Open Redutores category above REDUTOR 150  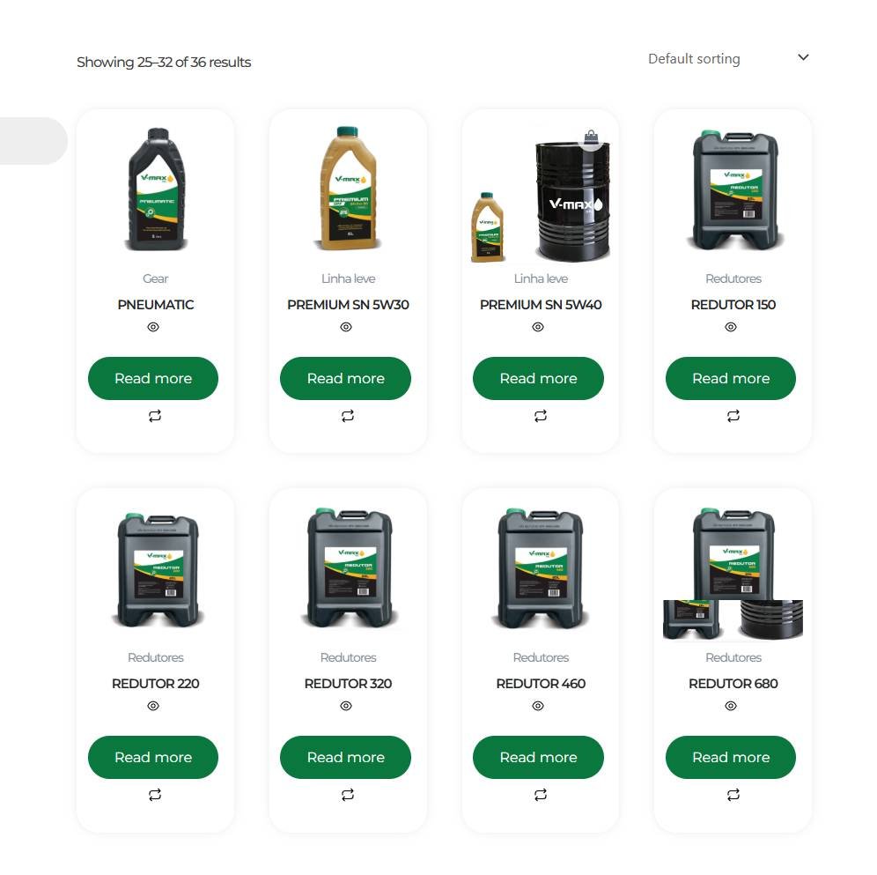733,278
